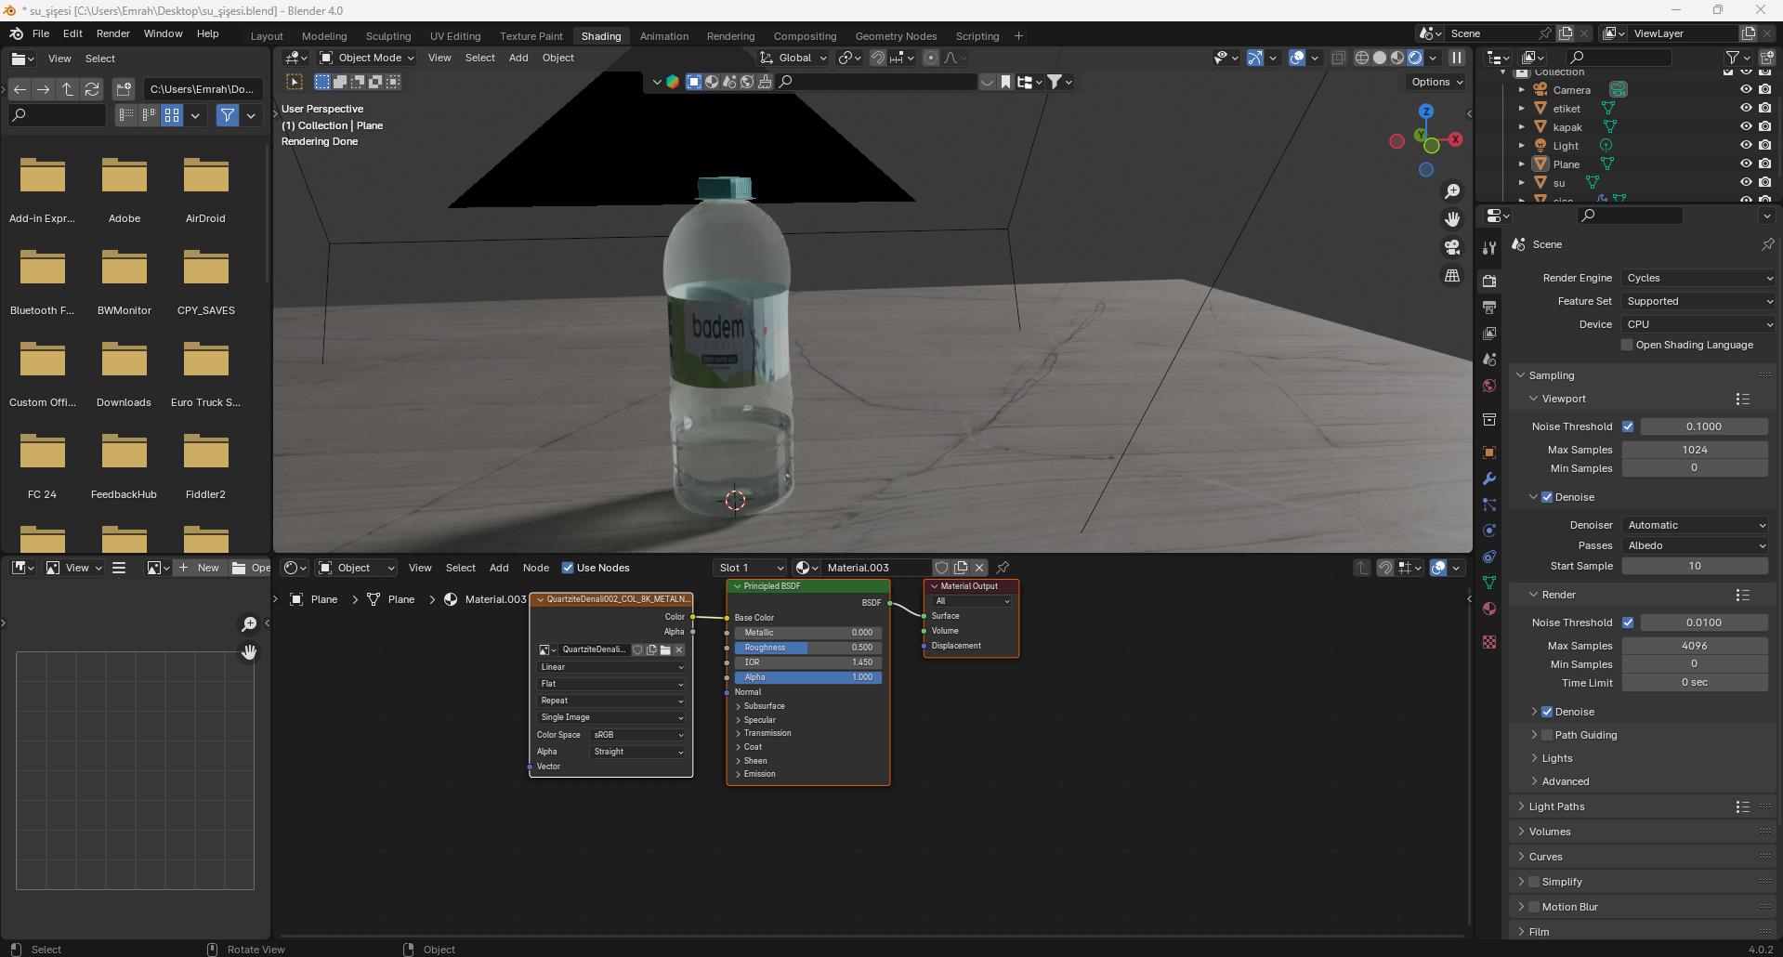
Task: Open node editor Add menu
Action: click(499, 568)
